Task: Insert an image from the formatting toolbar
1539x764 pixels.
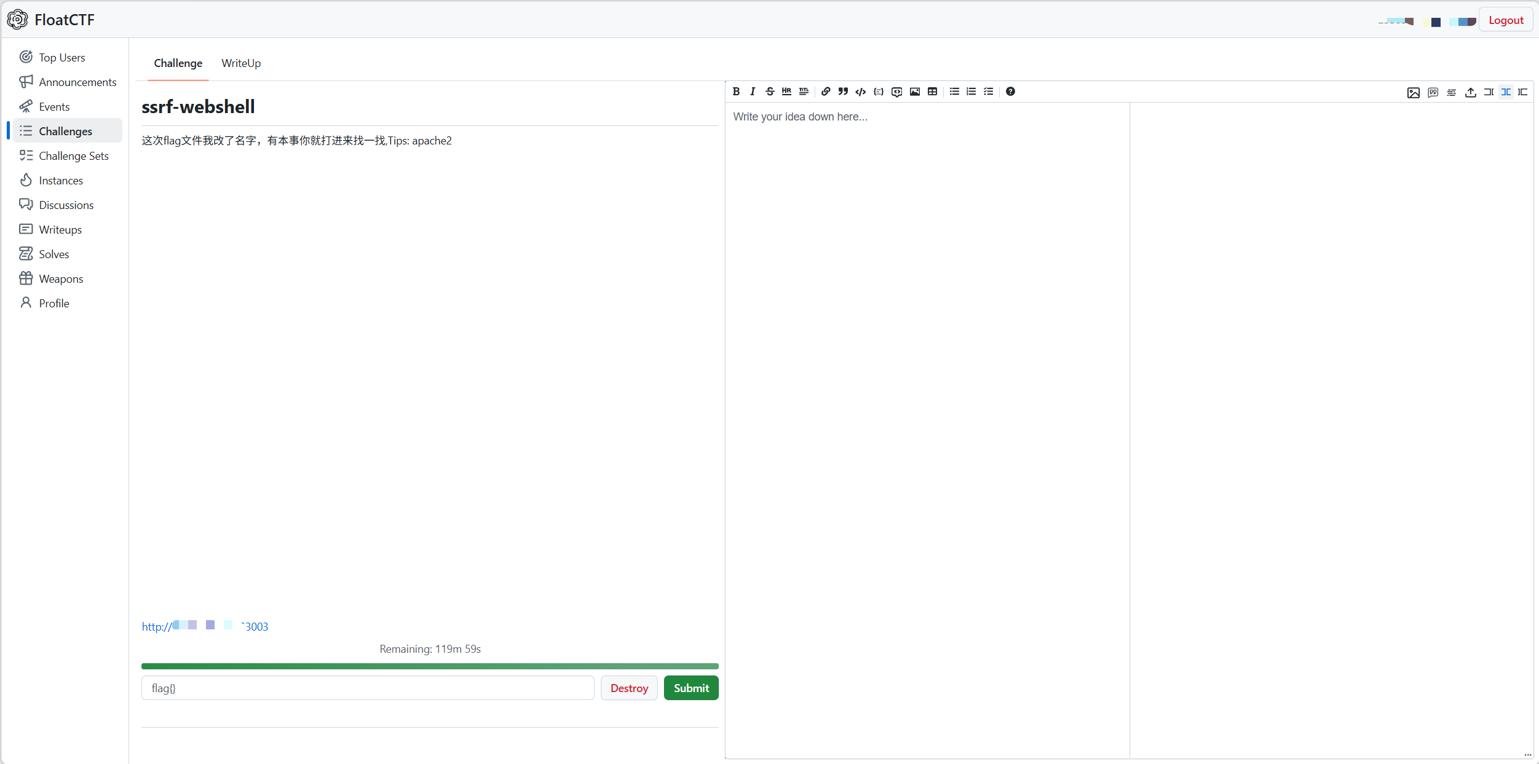Action: [x=915, y=92]
